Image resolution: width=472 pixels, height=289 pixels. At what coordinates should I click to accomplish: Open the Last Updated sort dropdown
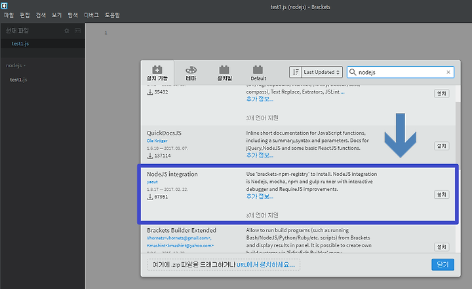point(322,72)
